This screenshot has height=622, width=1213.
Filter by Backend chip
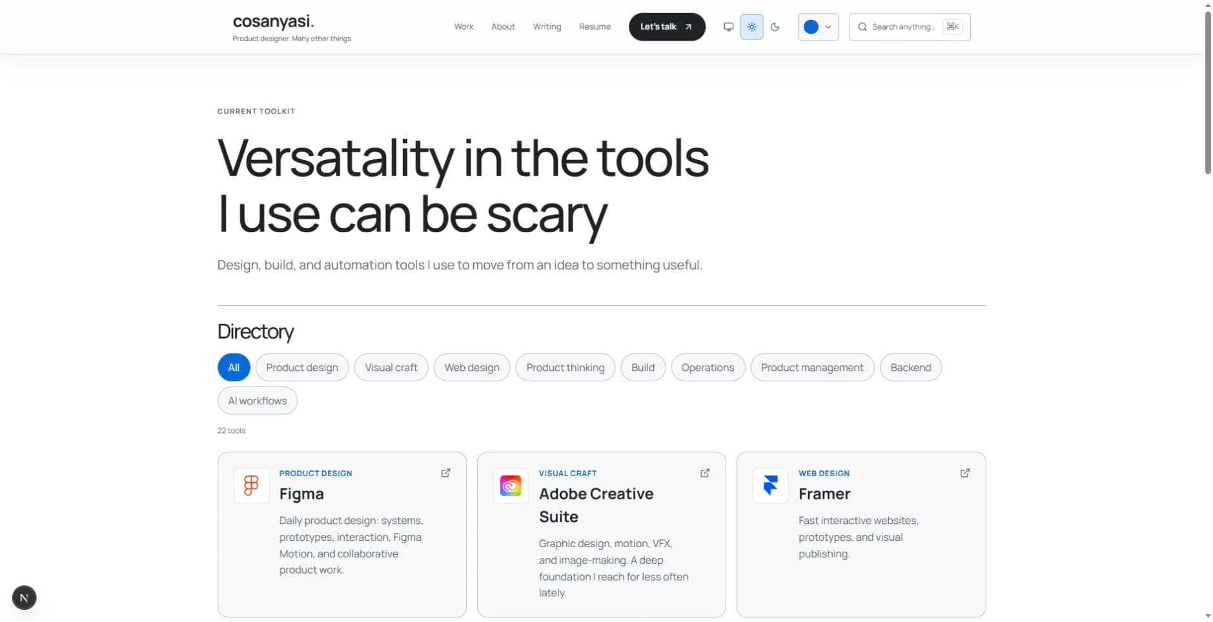[911, 367]
